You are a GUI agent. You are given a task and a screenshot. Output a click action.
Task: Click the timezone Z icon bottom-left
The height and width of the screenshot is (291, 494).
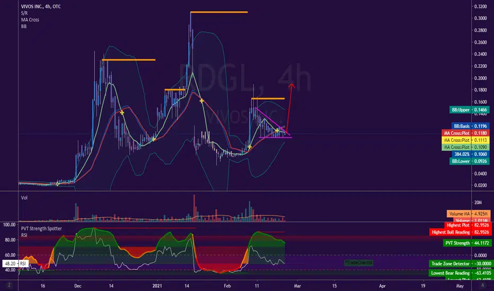(x=9, y=285)
